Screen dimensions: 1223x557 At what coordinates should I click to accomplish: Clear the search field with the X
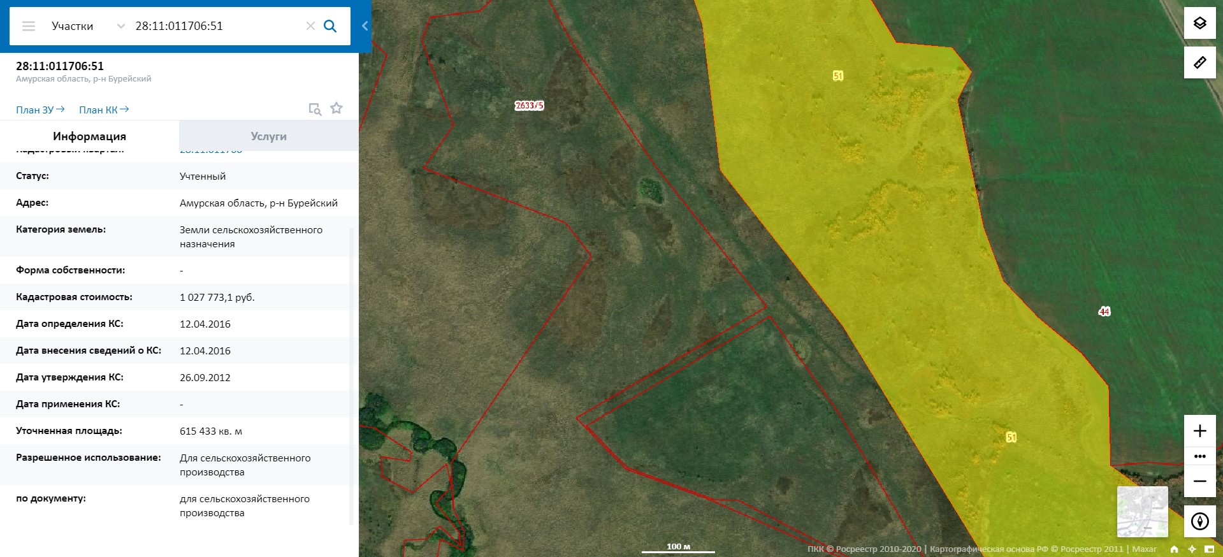(310, 26)
